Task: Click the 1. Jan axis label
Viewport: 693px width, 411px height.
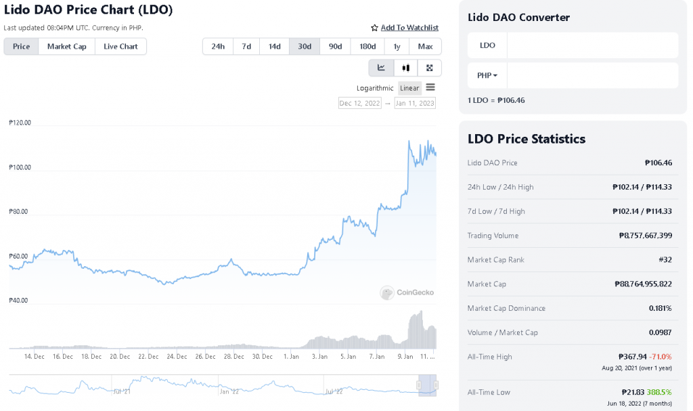Action: click(291, 357)
